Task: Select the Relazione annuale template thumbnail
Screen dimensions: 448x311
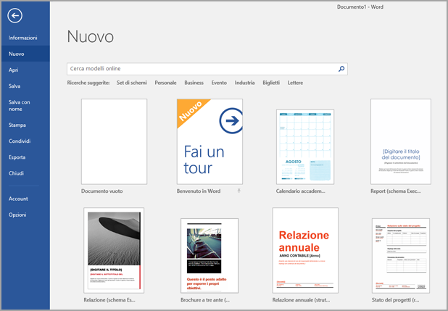Action: (305, 250)
